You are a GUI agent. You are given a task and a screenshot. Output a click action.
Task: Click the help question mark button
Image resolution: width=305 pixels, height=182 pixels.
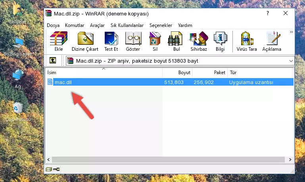point(268,13)
